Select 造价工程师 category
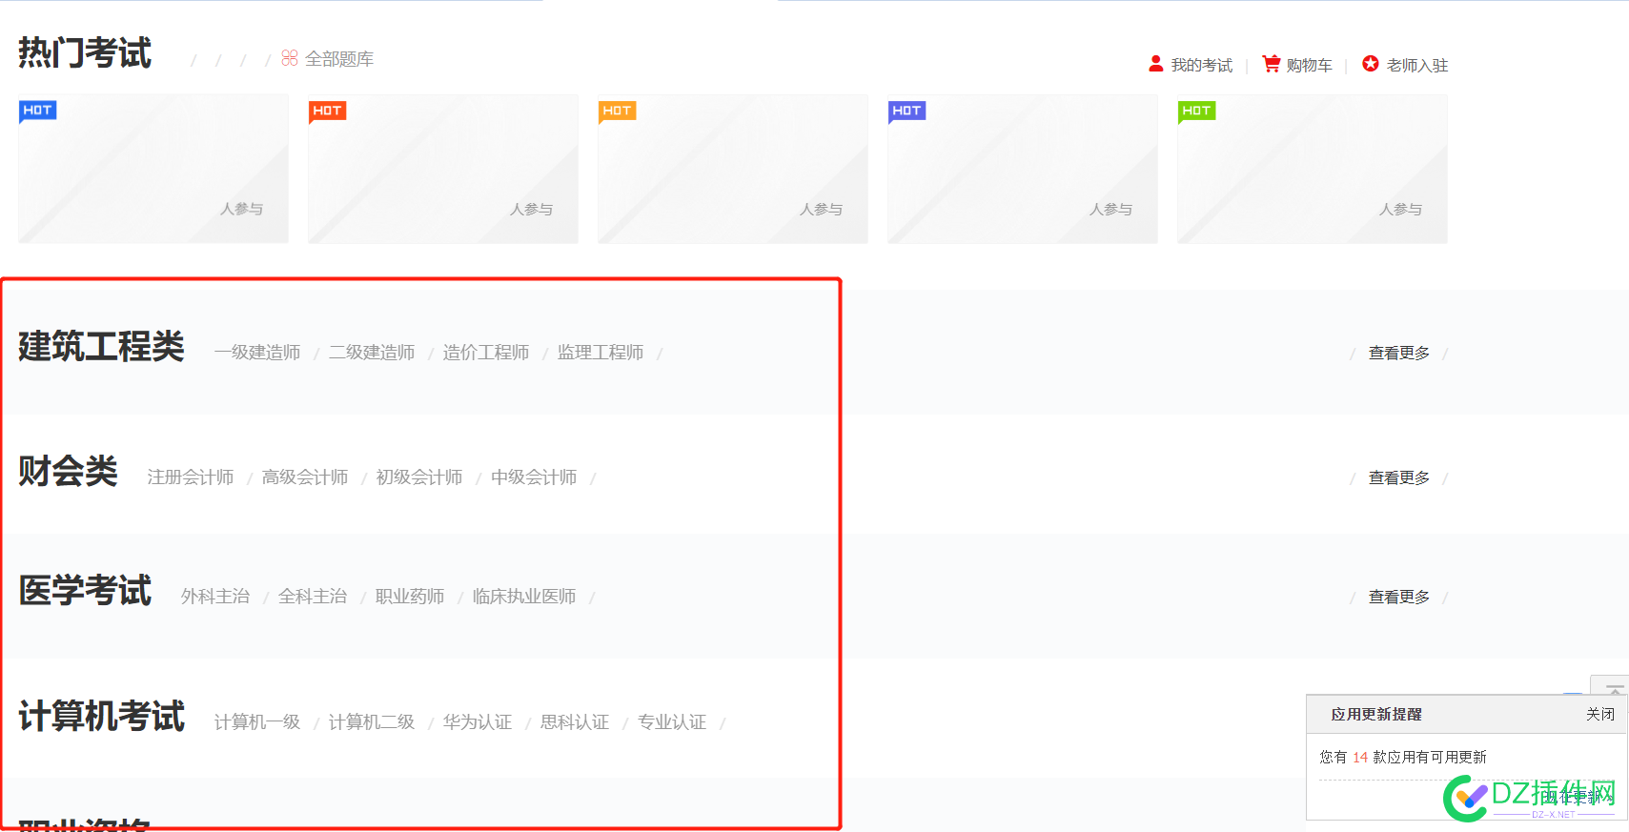This screenshot has width=1629, height=832. [x=486, y=353]
